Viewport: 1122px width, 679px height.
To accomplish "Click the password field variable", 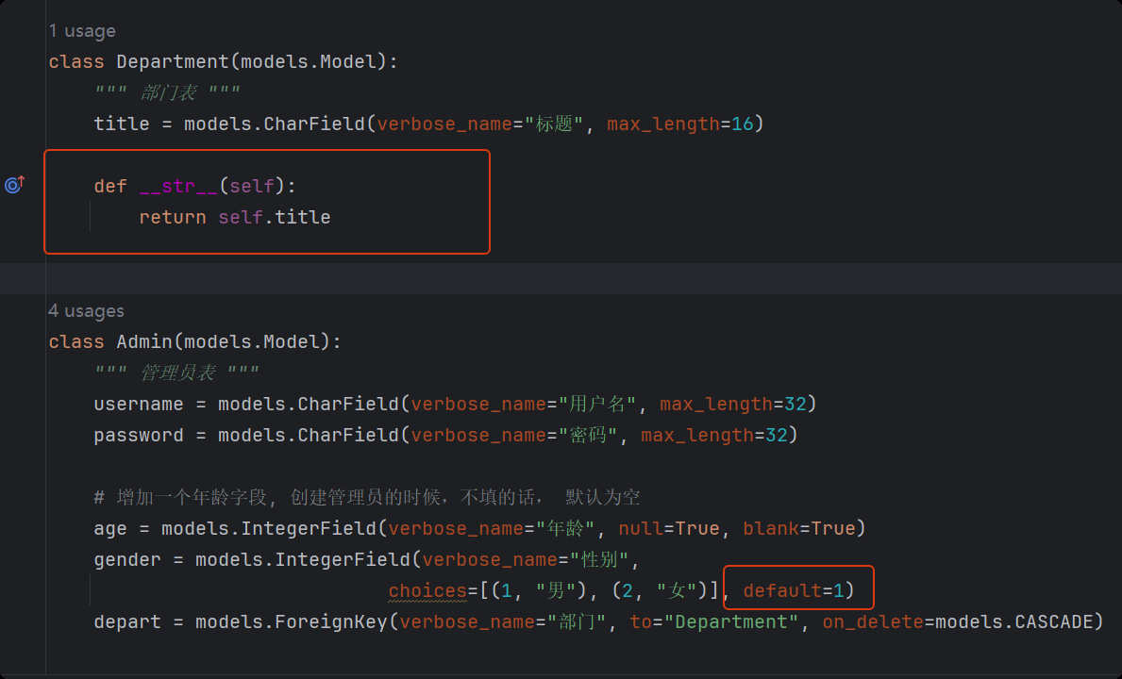I will (138, 436).
